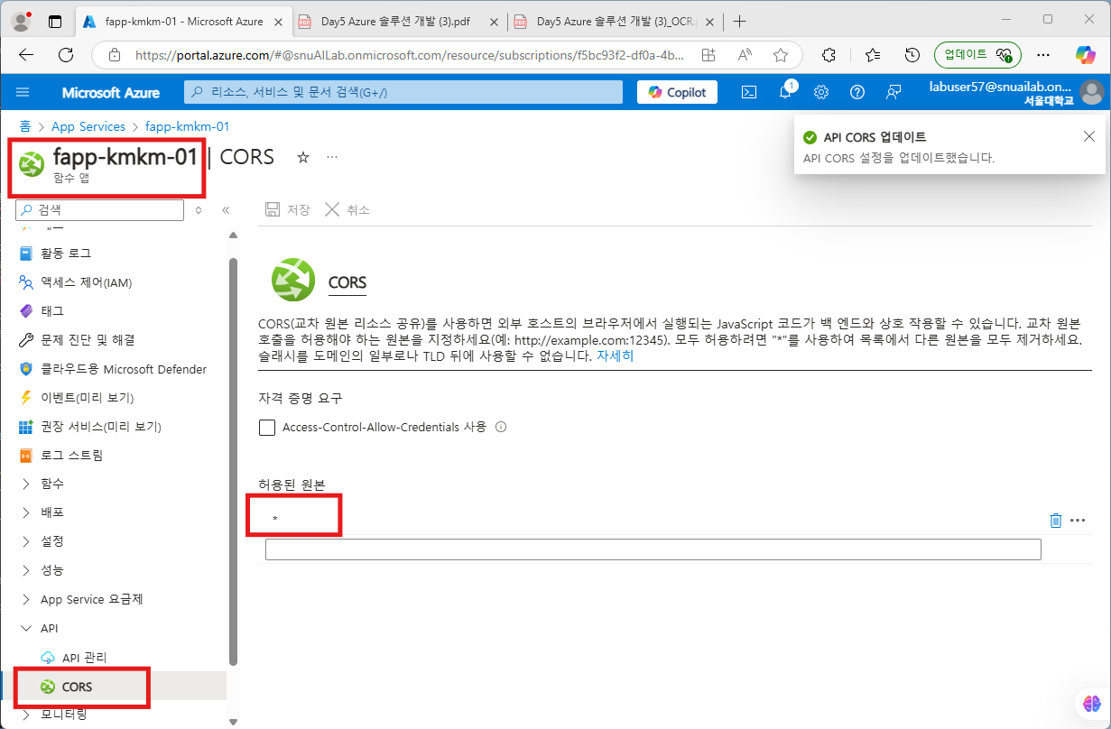
Task: Open browser history icon
Action: (x=912, y=55)
